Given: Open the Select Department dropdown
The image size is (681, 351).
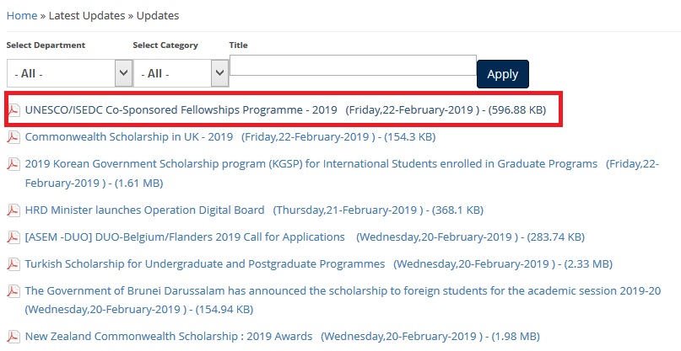Looking at the screenshot, I should tap(69, 73).
